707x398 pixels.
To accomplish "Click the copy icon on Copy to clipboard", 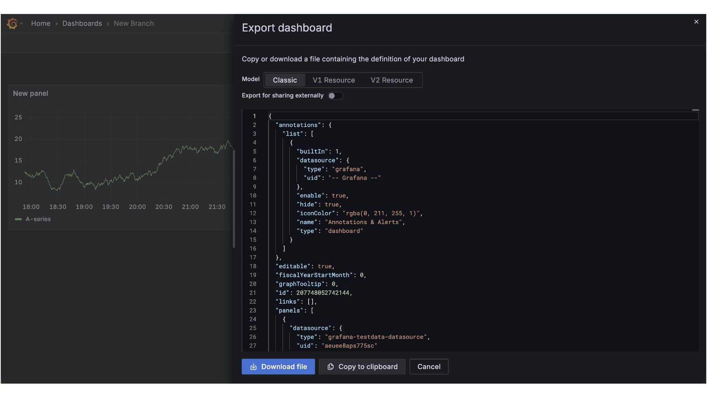I will coord(331,367).
